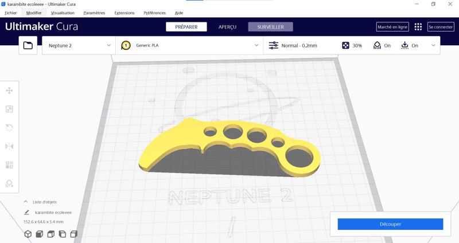Select the Rotate tool
This screenshot has width=459, height=243.
[9, 128]
